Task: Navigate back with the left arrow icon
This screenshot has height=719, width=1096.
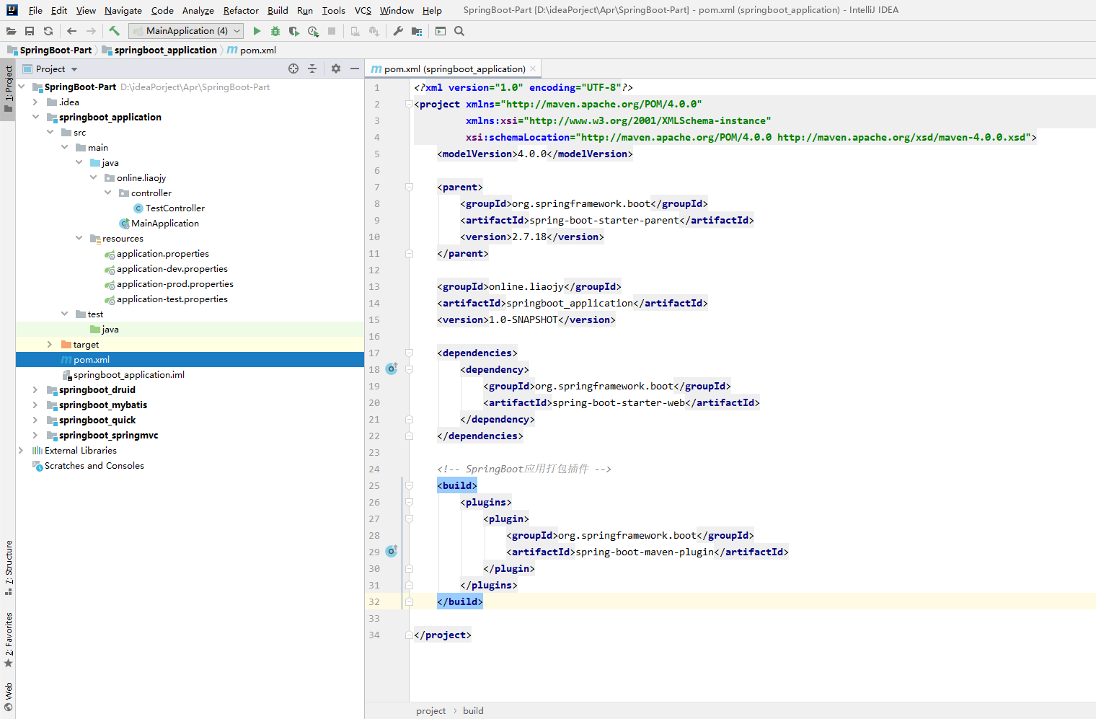Action: tap(71, 31)
